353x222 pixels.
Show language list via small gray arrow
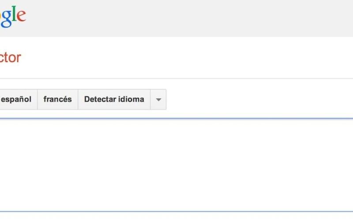pyautogui.click(x=158, y=99)
